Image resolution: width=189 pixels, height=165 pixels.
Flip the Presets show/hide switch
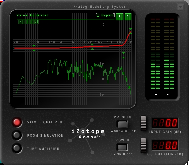tap(123, 124)
